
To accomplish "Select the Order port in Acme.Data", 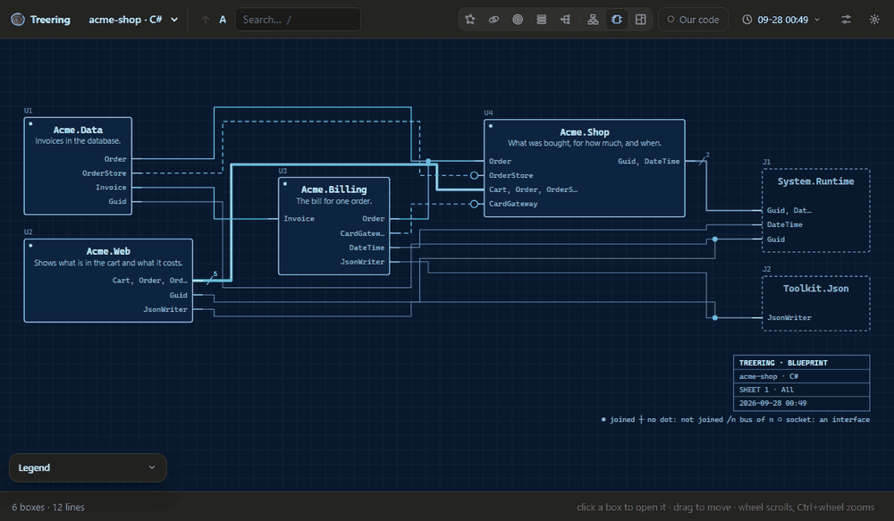I will 115,159.
